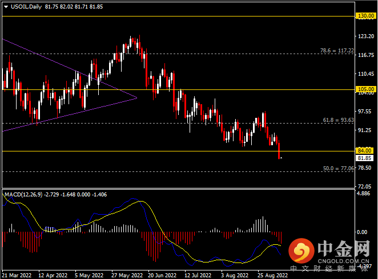
Task: Click the MACD scale value 4.886
Action: click(x=363, y=194)
